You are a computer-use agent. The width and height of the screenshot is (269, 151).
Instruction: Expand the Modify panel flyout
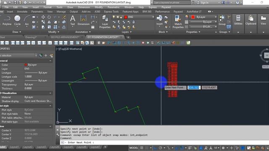(x=54, y=32)
